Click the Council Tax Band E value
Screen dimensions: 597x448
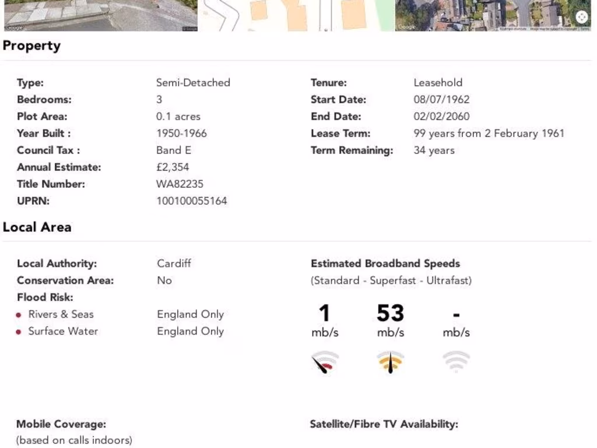(173, 150)
